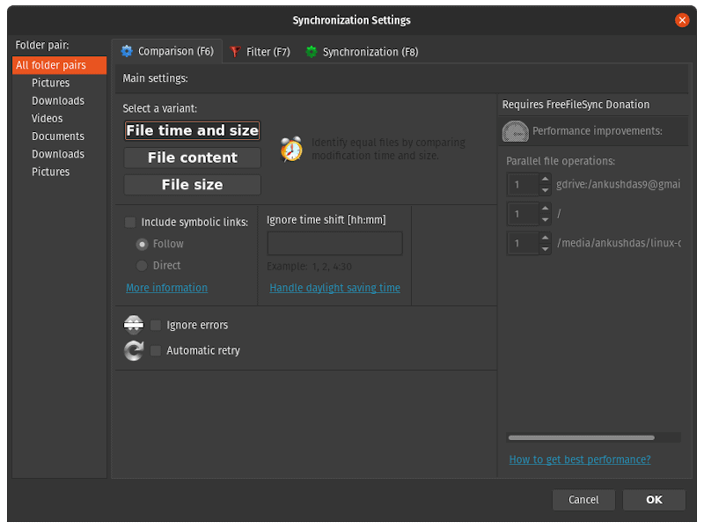The width and height of the screenshot is (704, 529).
Task: Click the Automatic retry arrow icon
Action: point(134,350)
